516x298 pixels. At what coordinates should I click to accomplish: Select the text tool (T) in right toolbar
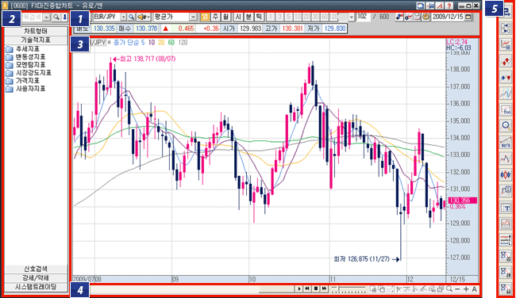[x=506, y=208]
